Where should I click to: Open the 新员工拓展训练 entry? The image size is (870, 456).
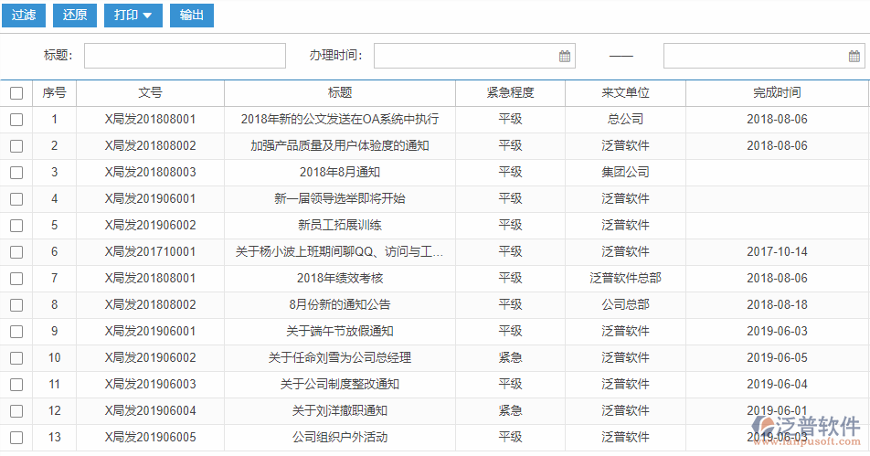(x=340, y=225)
